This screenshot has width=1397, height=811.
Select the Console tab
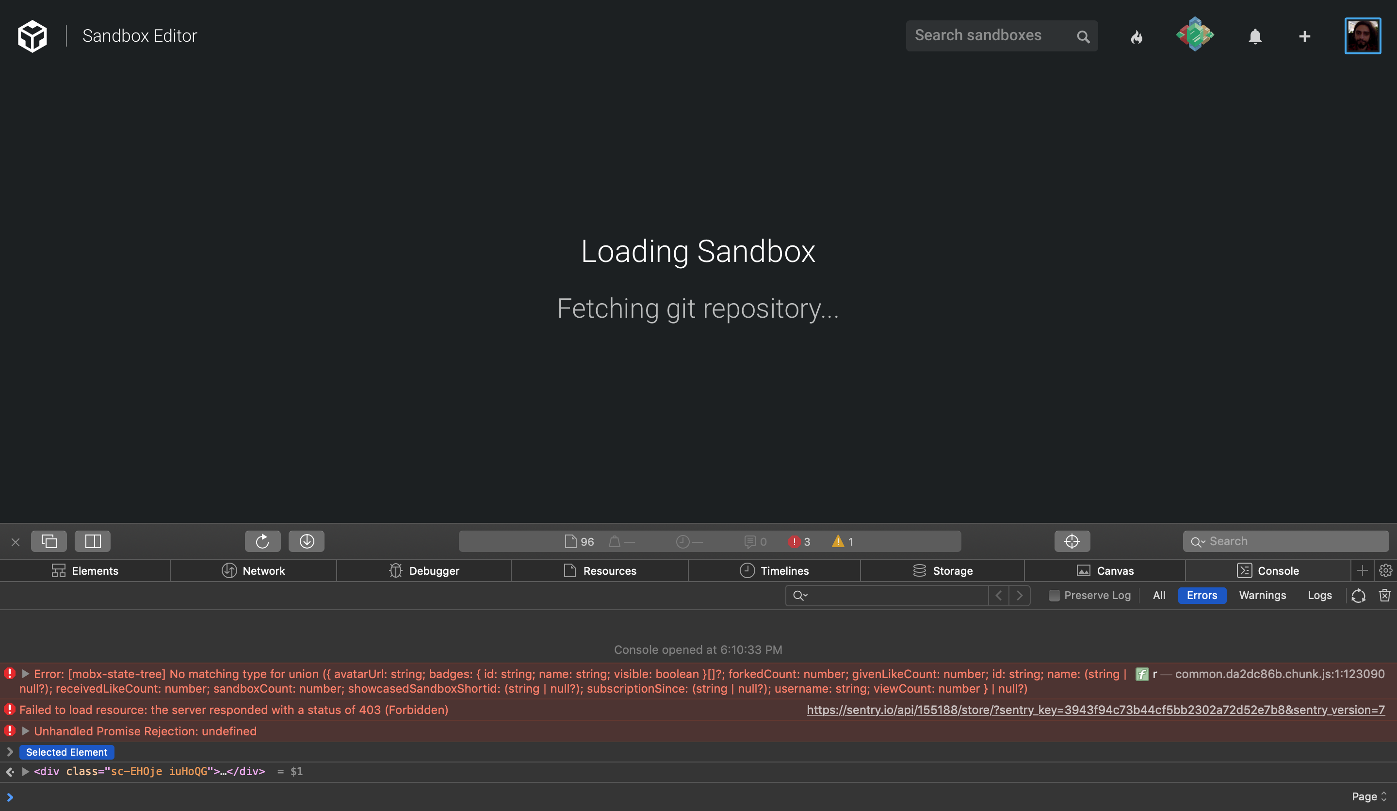click(x=1268, y=570)
